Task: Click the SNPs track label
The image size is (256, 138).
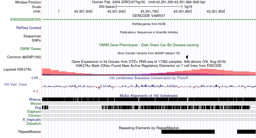Action: 36,40
